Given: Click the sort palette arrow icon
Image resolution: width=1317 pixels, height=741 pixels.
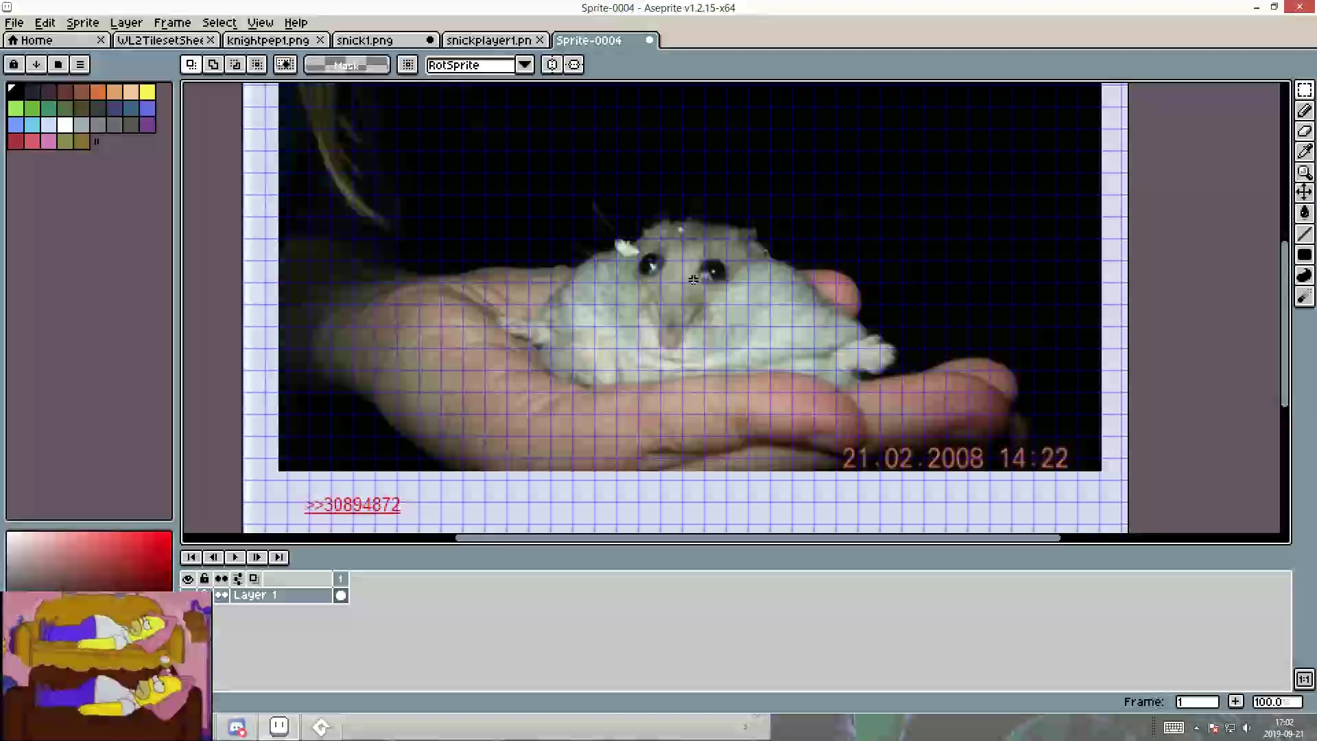Looking at the screenshot, I should 36,64.
